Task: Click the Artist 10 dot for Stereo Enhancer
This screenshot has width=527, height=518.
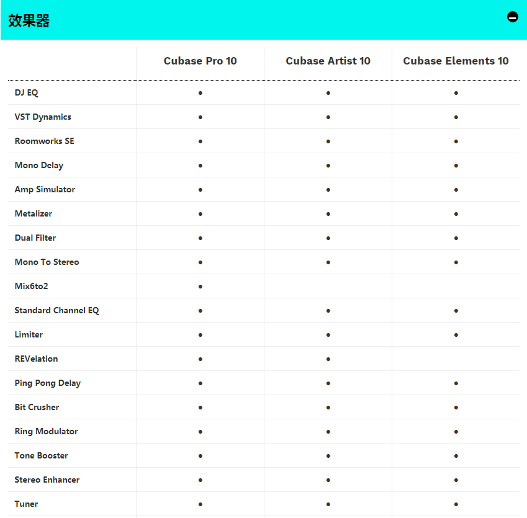Action: 328,480
